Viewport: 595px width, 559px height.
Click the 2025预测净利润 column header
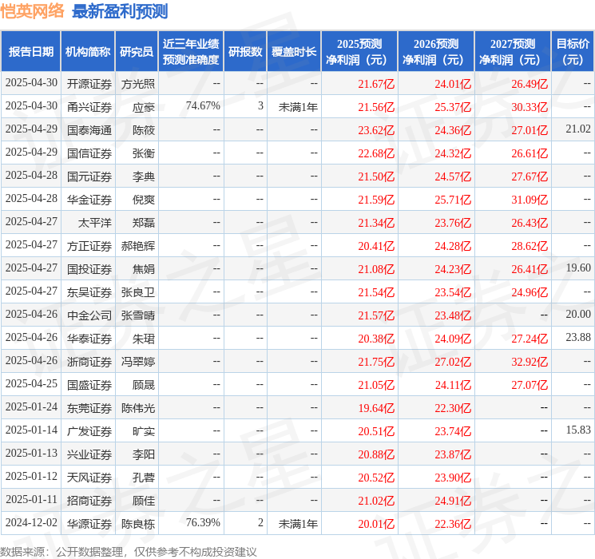point(359,52)
